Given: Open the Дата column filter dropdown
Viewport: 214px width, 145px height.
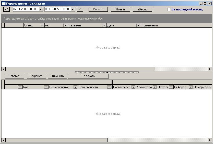Looking at the screenshot, I should click(138, 25).
